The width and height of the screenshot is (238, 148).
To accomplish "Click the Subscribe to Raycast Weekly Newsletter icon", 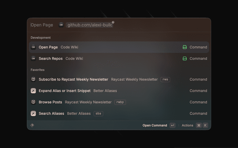I will click(x=33, y=80).
